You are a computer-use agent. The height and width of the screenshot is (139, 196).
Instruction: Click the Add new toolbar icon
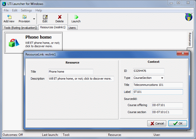(x=9, y=17)
